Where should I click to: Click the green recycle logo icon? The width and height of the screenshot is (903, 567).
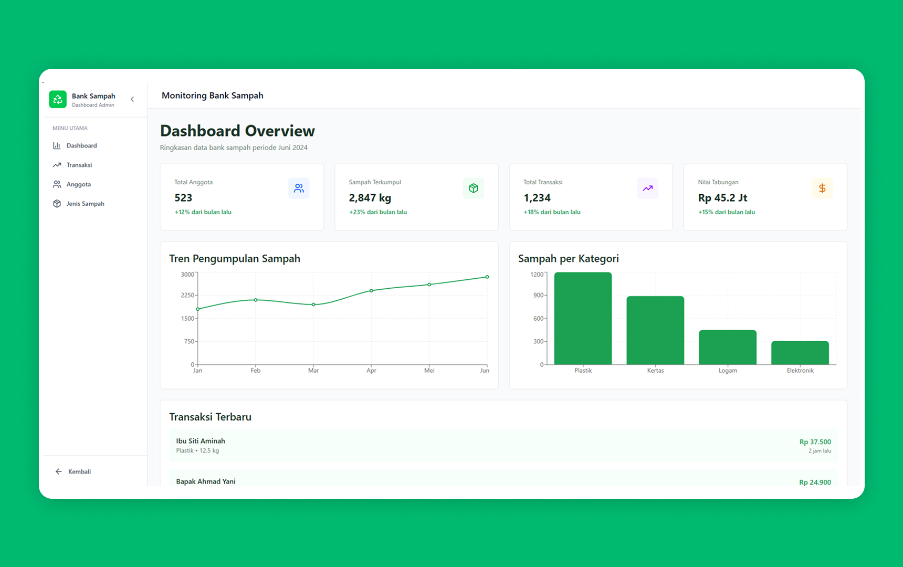click(58, 99)
